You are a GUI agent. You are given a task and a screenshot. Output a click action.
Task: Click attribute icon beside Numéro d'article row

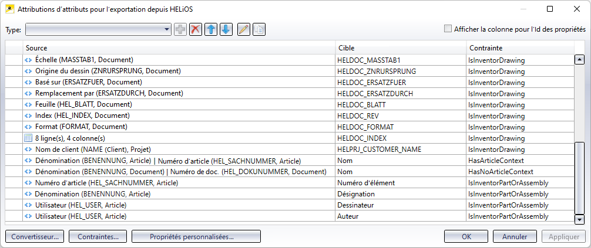(x=28, y=183)
